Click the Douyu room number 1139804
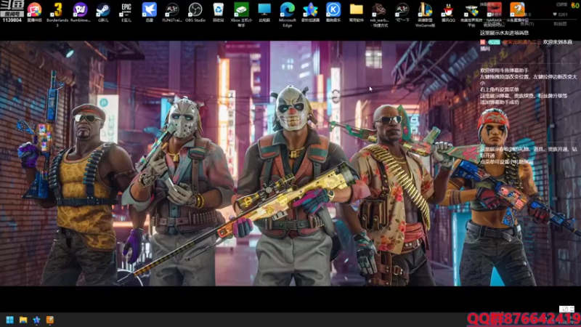Image resolution: width=581 pixels, height=327 pixels. click(x=12, y=20)
